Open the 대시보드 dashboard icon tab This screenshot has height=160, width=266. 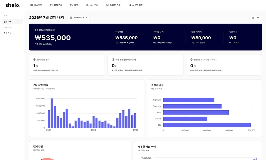tap(32, 5)
